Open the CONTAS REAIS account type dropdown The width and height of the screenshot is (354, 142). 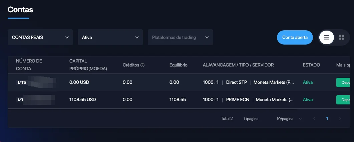40,37
